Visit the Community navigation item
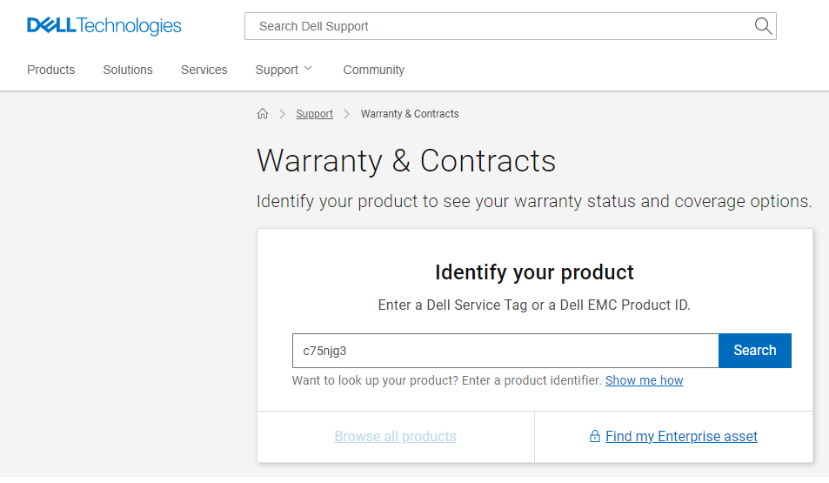This screenshot has width=829, height=483. click(x=374, y=70)
